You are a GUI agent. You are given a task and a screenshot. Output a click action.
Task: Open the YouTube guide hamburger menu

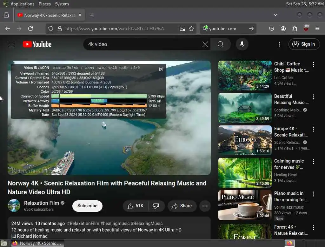[x=11, y=44]
